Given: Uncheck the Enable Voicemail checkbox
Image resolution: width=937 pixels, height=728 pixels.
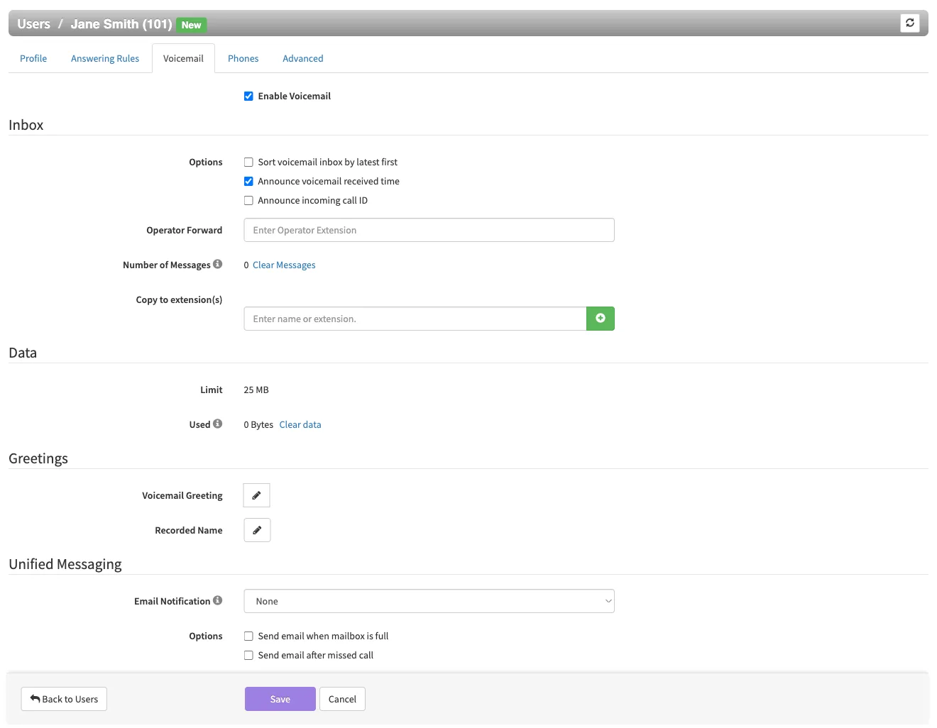Looking at the screenshot, I should tap(248, 96).
